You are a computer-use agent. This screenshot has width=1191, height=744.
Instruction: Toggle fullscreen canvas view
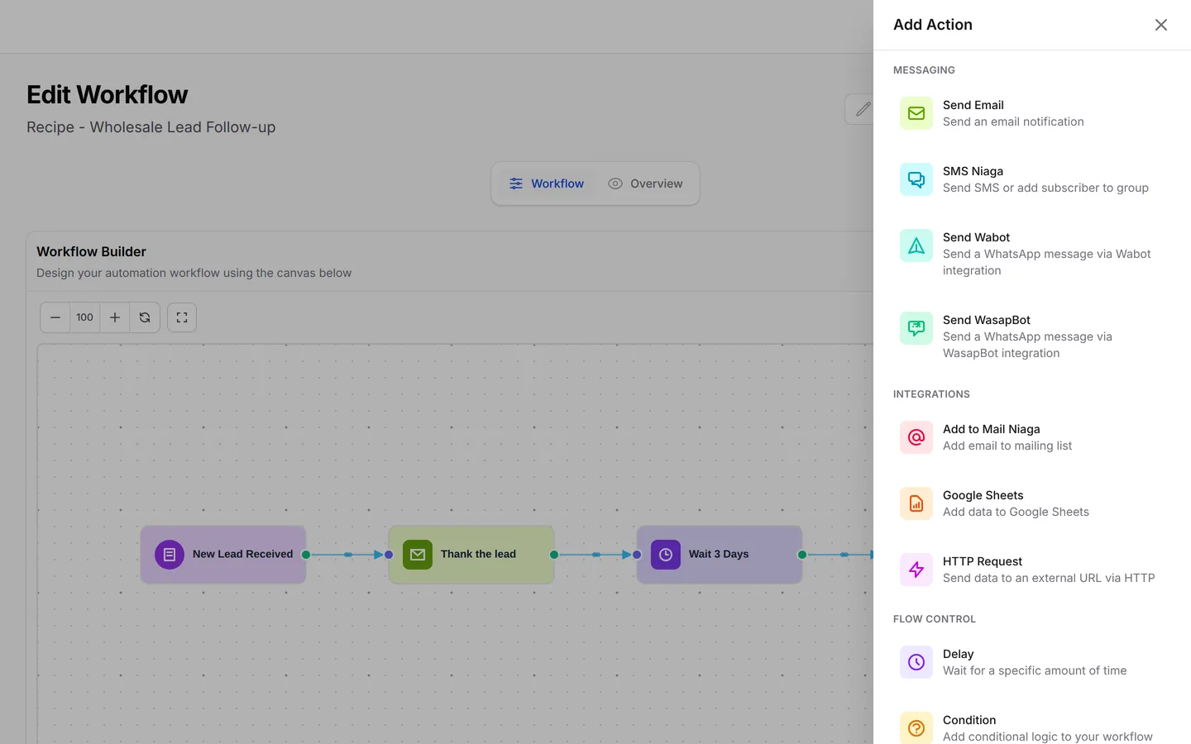tap(182, 317)
